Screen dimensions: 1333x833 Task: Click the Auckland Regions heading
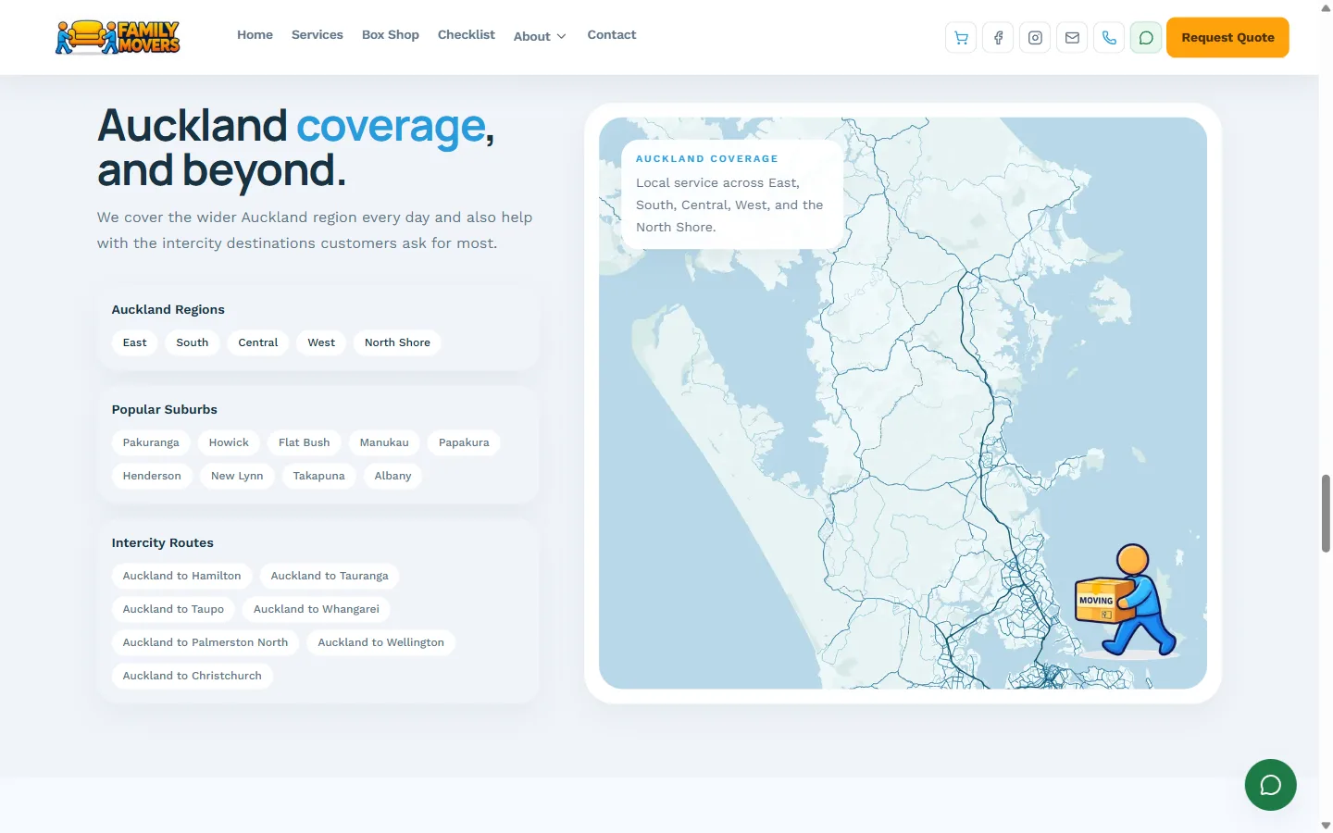(168, 309)
